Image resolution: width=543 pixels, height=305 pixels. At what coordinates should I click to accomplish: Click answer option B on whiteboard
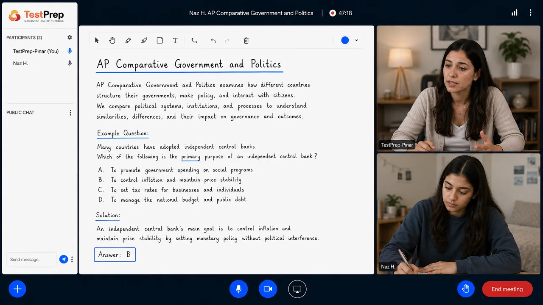click(170, 180)
